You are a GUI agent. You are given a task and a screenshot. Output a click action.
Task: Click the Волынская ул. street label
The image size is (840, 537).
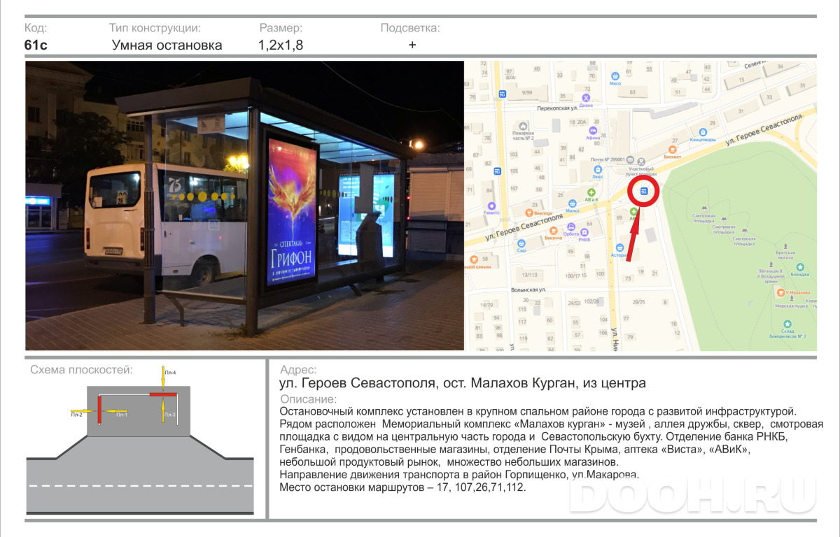[x=528, y=289]
